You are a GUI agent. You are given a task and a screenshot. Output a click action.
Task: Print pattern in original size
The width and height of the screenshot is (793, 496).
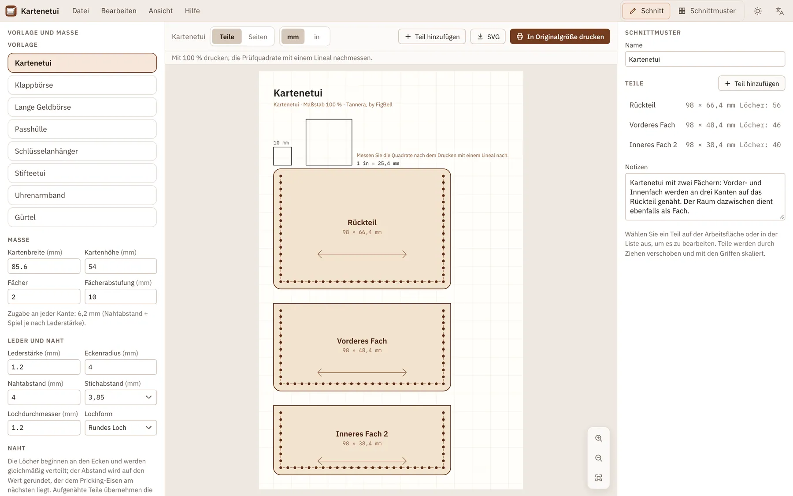(560, 37)
